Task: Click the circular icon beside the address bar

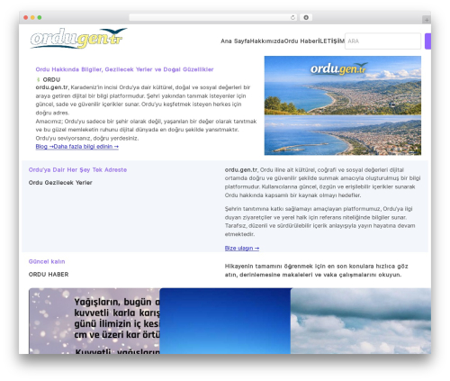Action: point(306,18)
